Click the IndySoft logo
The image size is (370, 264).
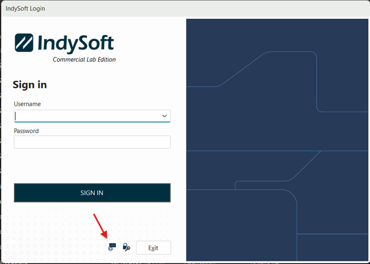point(64,43)
